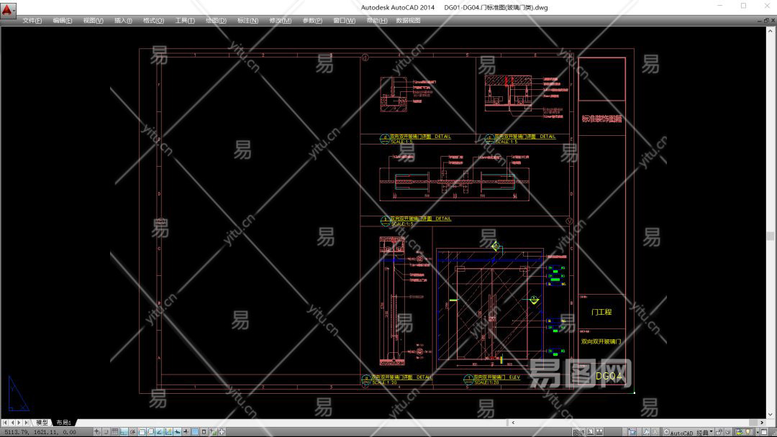
Task: Open the 窗口(W) menu
Action: pyautogui.click(x=345, y=20)
